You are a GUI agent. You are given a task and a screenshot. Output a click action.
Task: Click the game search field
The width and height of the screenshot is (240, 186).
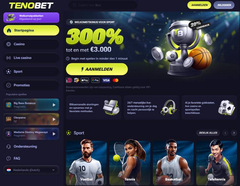point(103,5)
